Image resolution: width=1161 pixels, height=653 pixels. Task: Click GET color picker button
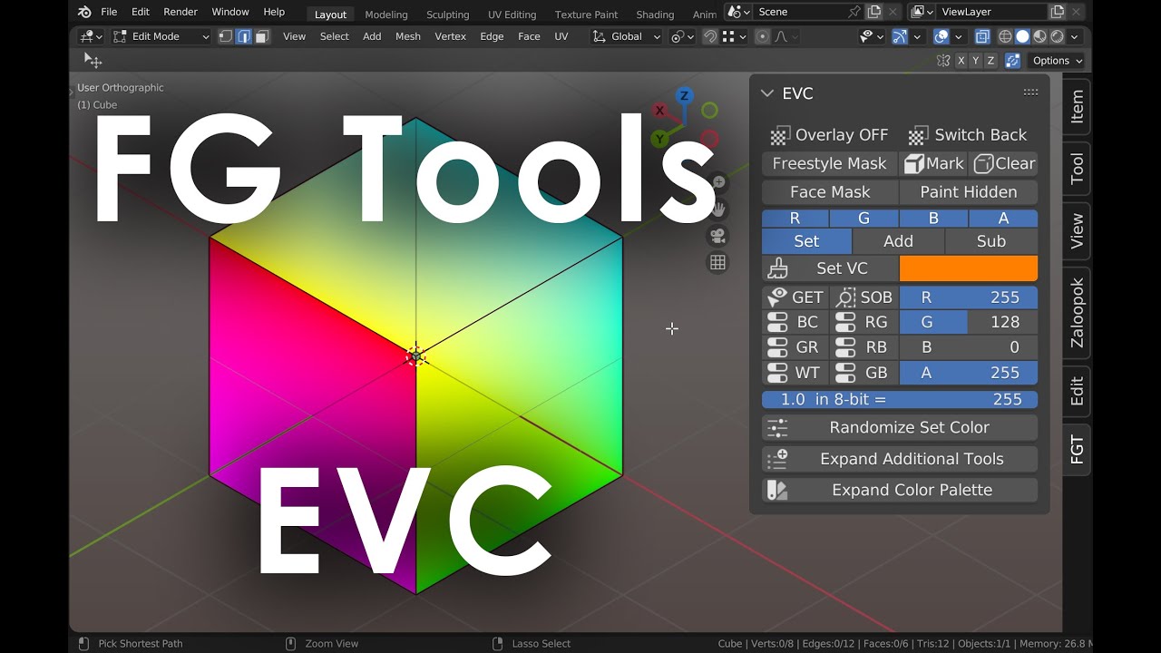point(795,297)
